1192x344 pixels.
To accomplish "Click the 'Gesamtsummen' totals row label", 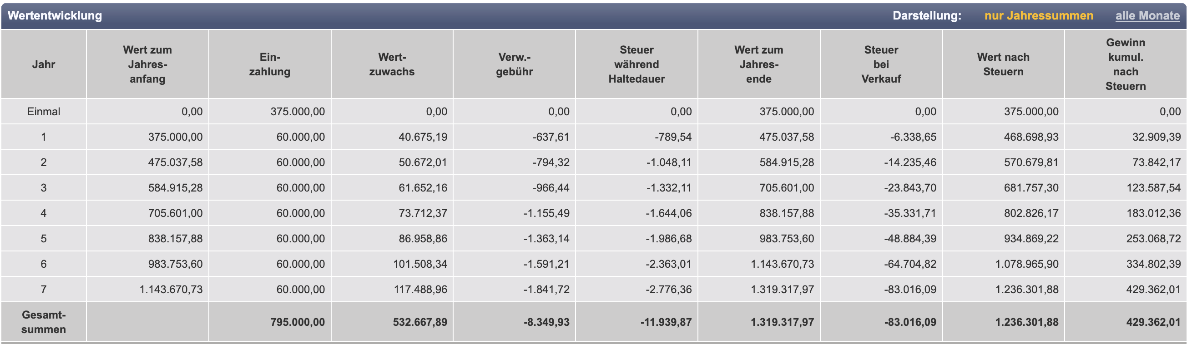I will click(x=44, y=322).
